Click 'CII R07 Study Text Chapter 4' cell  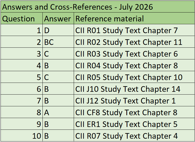[134, 136]
